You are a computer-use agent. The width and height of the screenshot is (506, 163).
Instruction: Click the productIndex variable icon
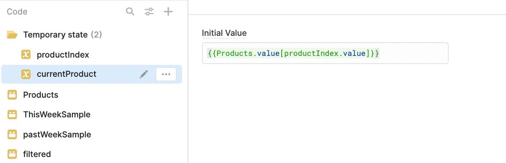coord(26,55)
